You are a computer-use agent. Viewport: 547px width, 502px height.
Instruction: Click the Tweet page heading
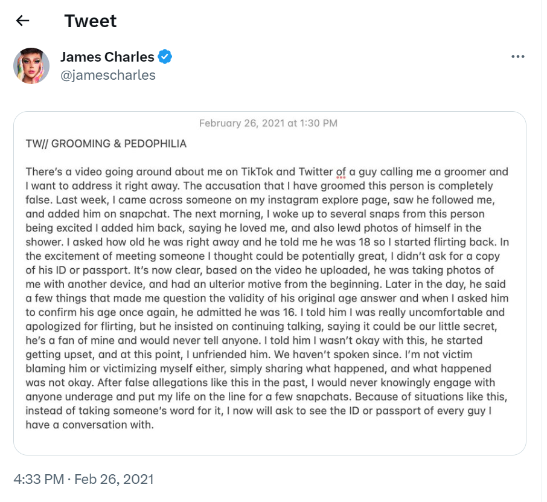coord(91,21)
